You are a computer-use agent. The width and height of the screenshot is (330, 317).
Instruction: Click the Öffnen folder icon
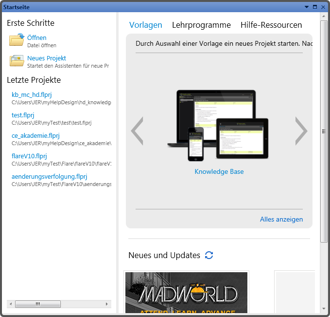point(17,40)
